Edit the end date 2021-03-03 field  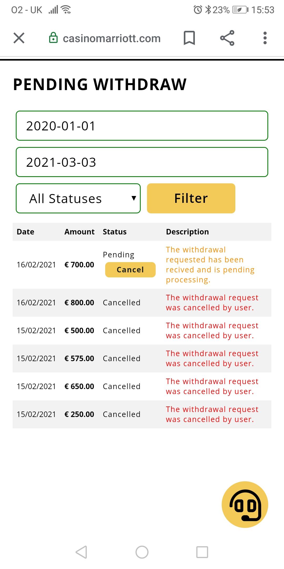(x=142, y=162)
